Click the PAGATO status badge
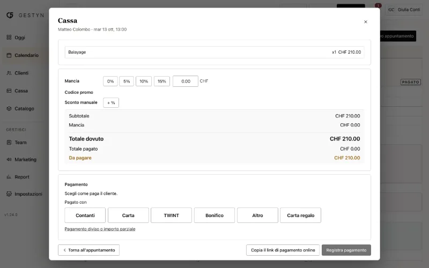This screenshot has width=429, height=268. click(410, 82)
